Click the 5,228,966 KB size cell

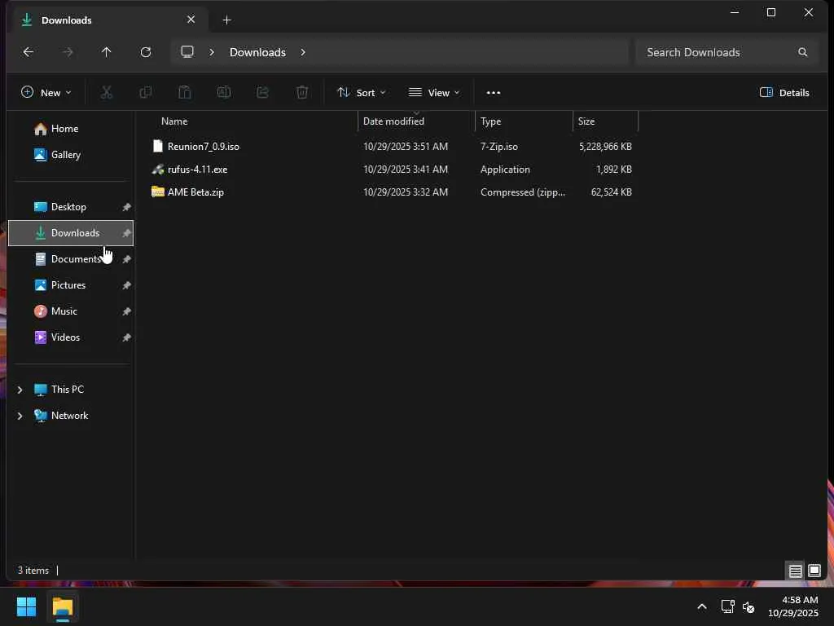tap(605, 147)
